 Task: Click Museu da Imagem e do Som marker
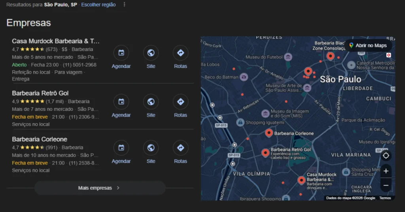[265, 113]
